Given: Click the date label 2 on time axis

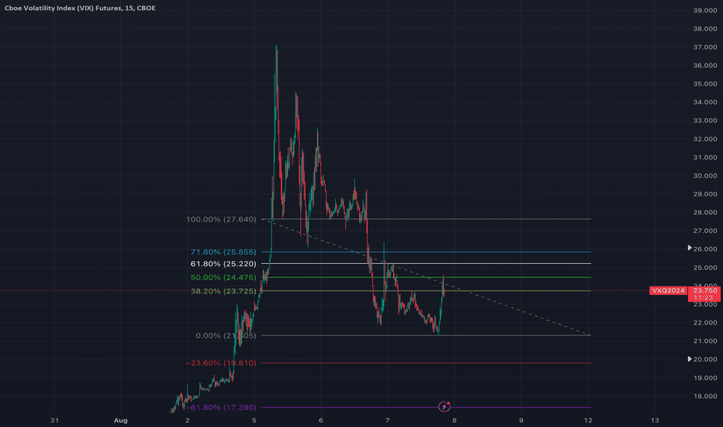Looking at the screenshot, I should click(x=187, y=420).
